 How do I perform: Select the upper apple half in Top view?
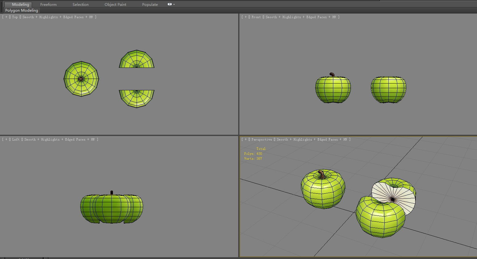coord(137,59)
